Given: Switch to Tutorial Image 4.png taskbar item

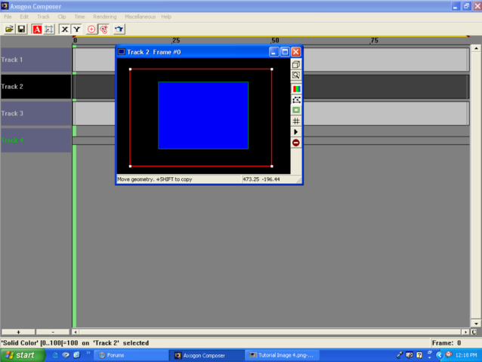Looking at the screenshot, I should pos(283,355).
